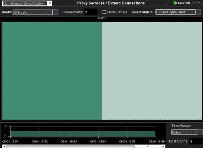Click the time scrollbar thumb handle
Image resolution: width=203 pixels, height=148 pixels.
147,146
